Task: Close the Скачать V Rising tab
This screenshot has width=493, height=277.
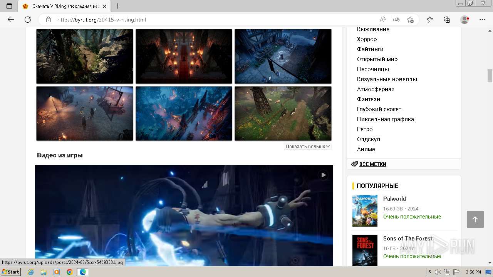Action: pyautogui.click(x=104, y=6)
